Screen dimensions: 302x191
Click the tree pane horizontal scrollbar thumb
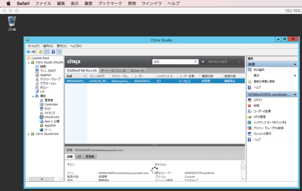tap(42, 179)
